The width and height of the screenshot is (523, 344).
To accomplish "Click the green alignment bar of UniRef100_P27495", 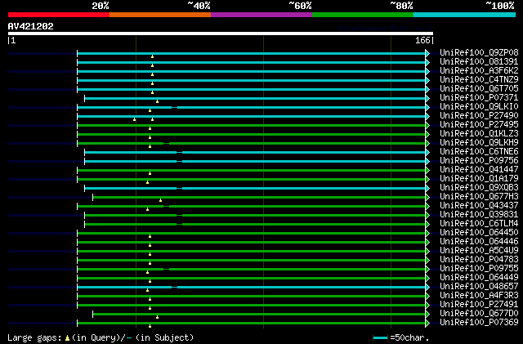I will click(251, 126).
